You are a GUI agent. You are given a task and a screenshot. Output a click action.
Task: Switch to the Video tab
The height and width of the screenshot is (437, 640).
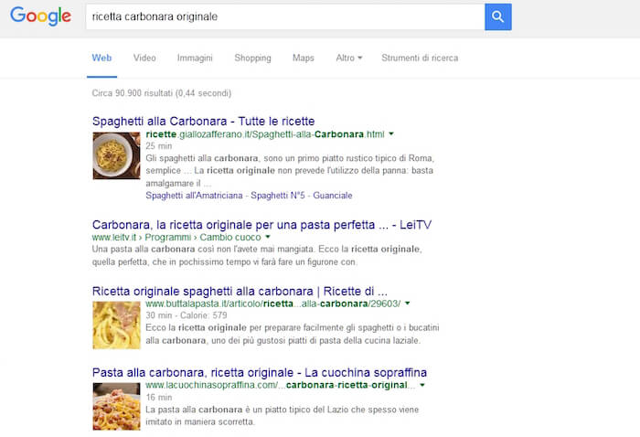(144, 58)
